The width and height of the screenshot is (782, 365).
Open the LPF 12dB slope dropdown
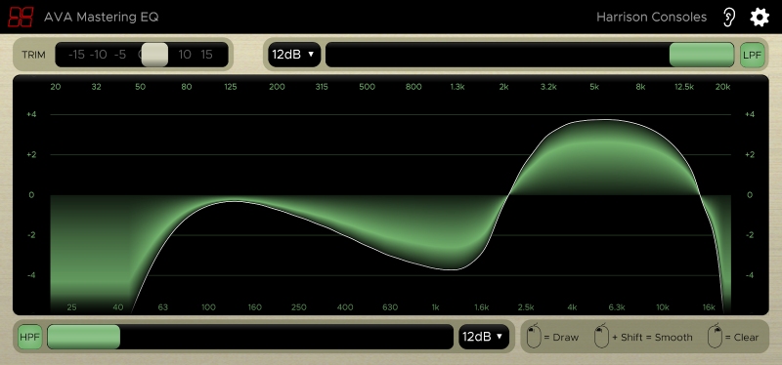(294, 55)
